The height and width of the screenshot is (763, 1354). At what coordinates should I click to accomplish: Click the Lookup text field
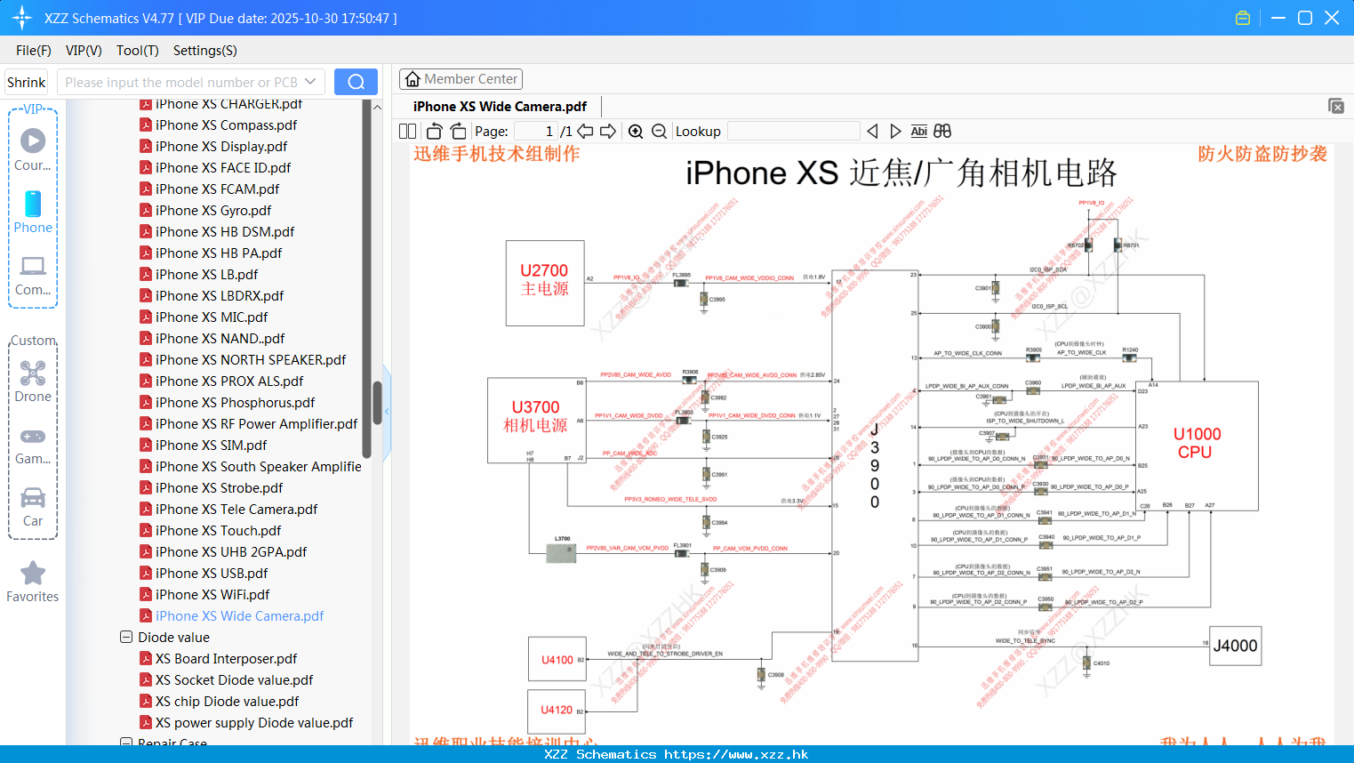794,131
